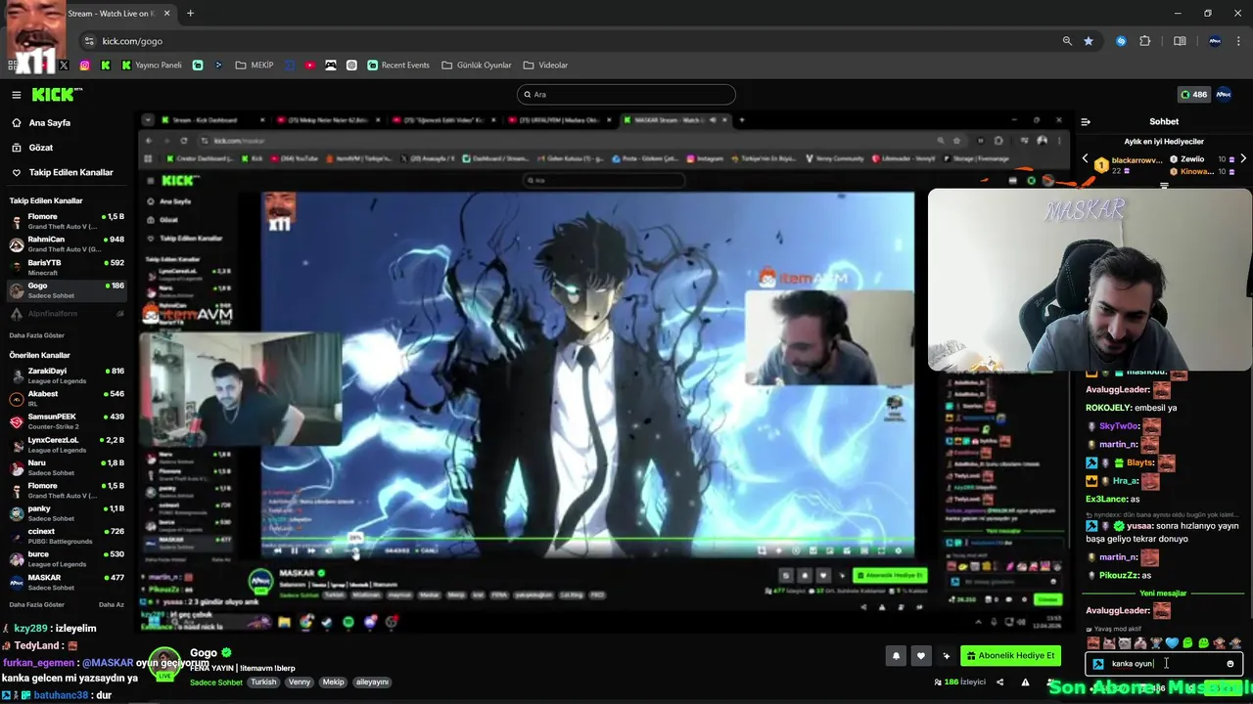
Task: Open recommended channel burce
Action: pos(66,559)
